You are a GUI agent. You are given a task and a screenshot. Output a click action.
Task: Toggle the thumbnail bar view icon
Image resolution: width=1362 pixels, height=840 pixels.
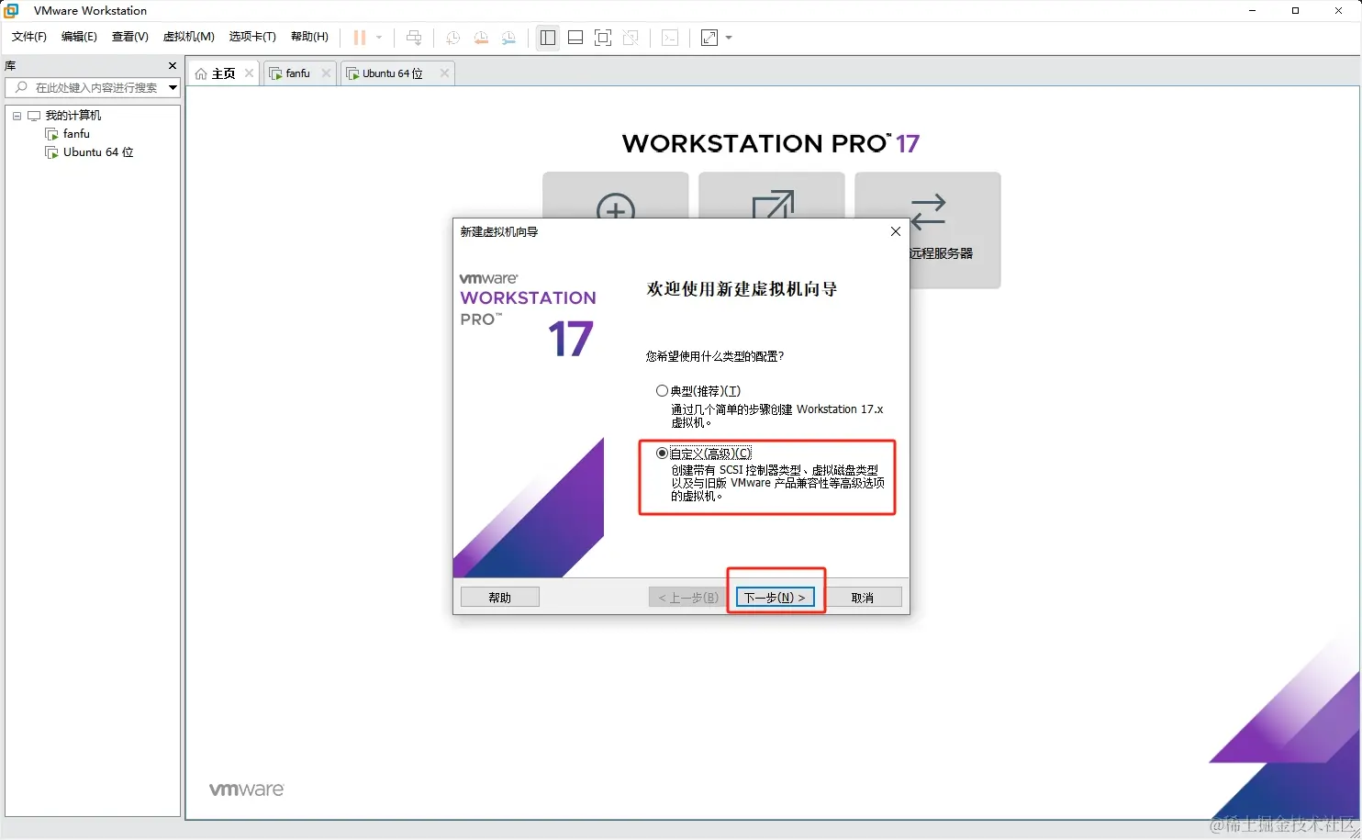pyautogui.click(x=575, y=38)
